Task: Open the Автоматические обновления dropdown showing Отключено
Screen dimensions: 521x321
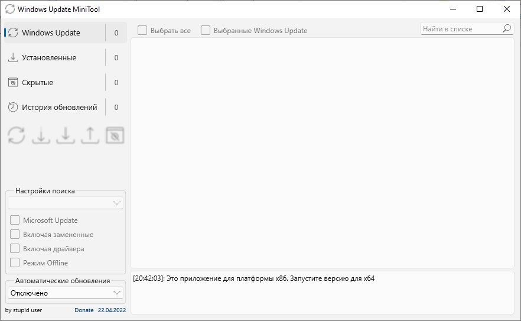Action: pyautogui.click(x=66, y=293)
